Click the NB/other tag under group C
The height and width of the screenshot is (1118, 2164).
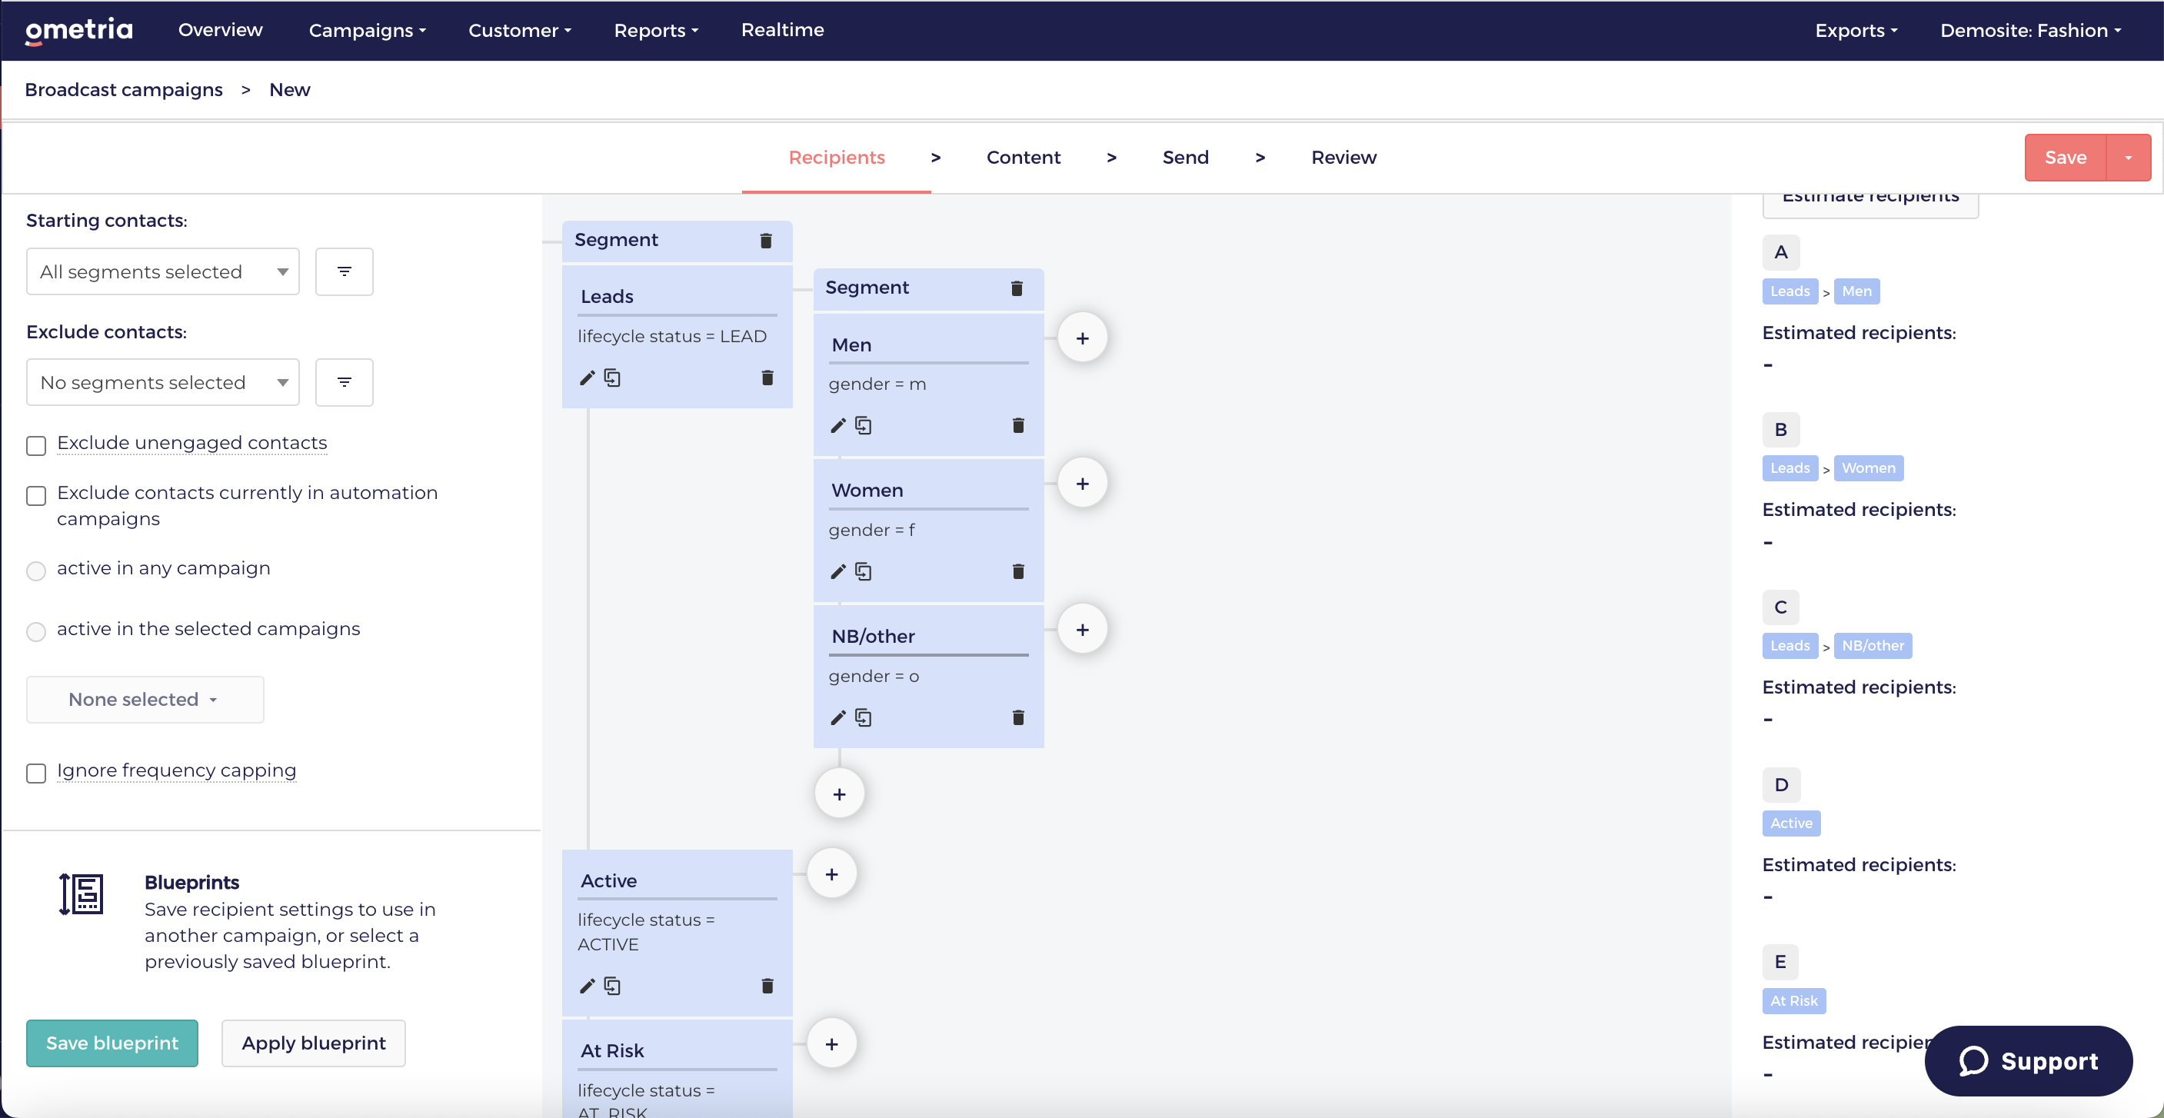pyautogui.click(x=1873, y=646)
